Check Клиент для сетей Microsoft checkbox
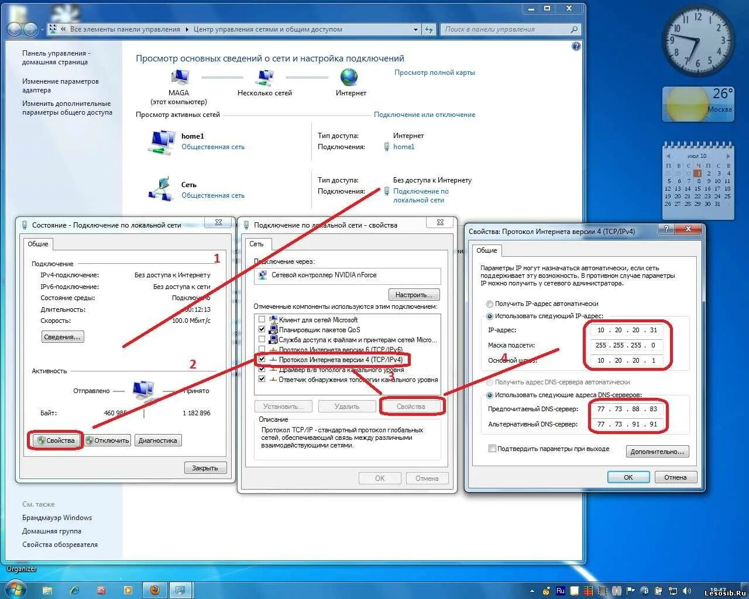The height and width of the screenshot is (599, 749). 262,320
